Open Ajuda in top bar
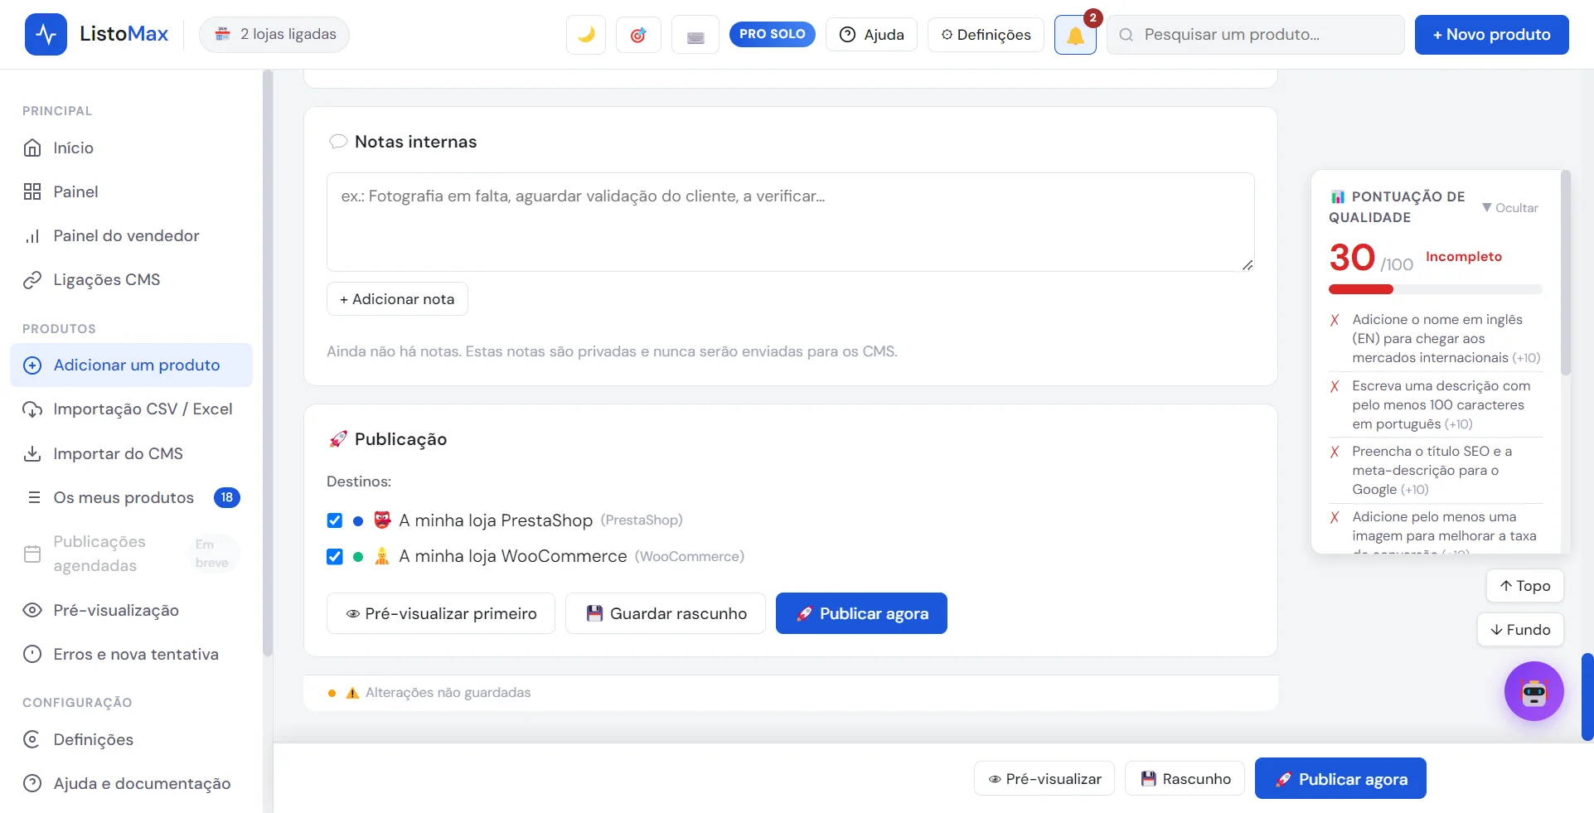Viewport: 1594px width, 813px height. pyautogui.click(x=871, y=35)
